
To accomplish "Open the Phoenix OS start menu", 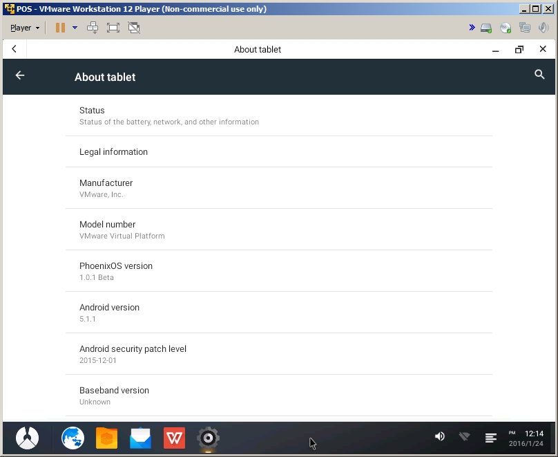I will coord(28,438).
